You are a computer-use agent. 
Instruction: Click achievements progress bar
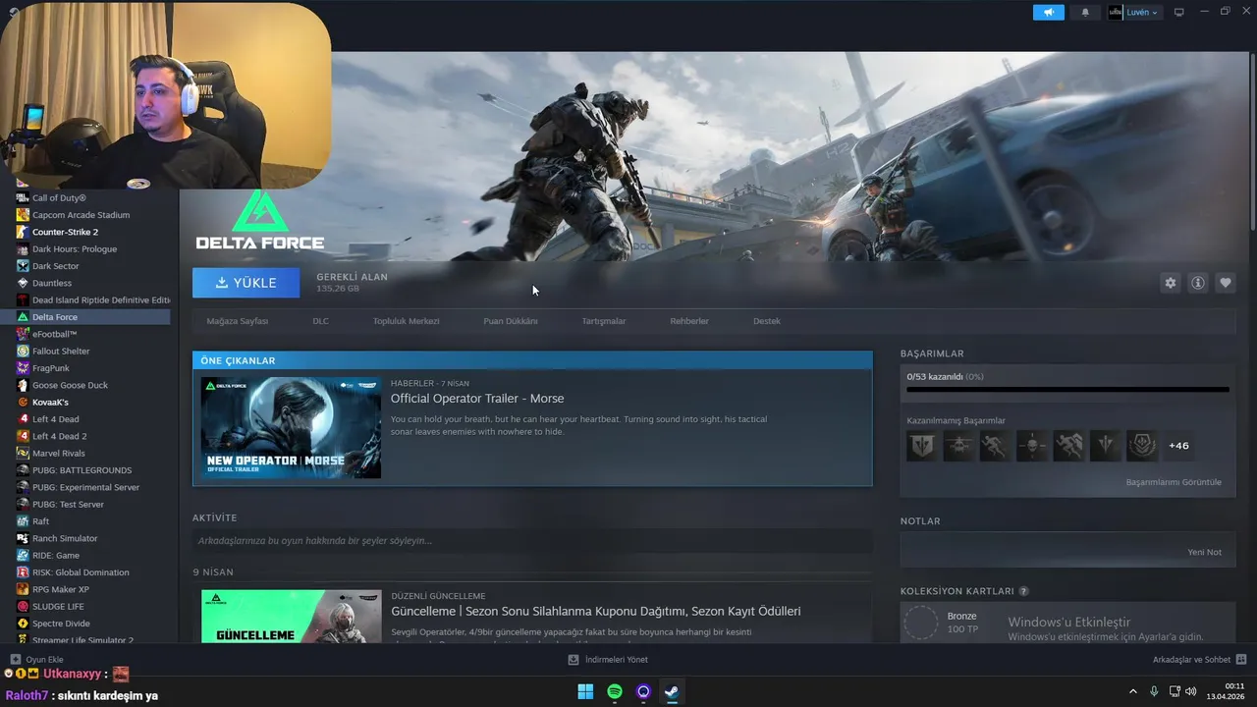pos(1067,390)
